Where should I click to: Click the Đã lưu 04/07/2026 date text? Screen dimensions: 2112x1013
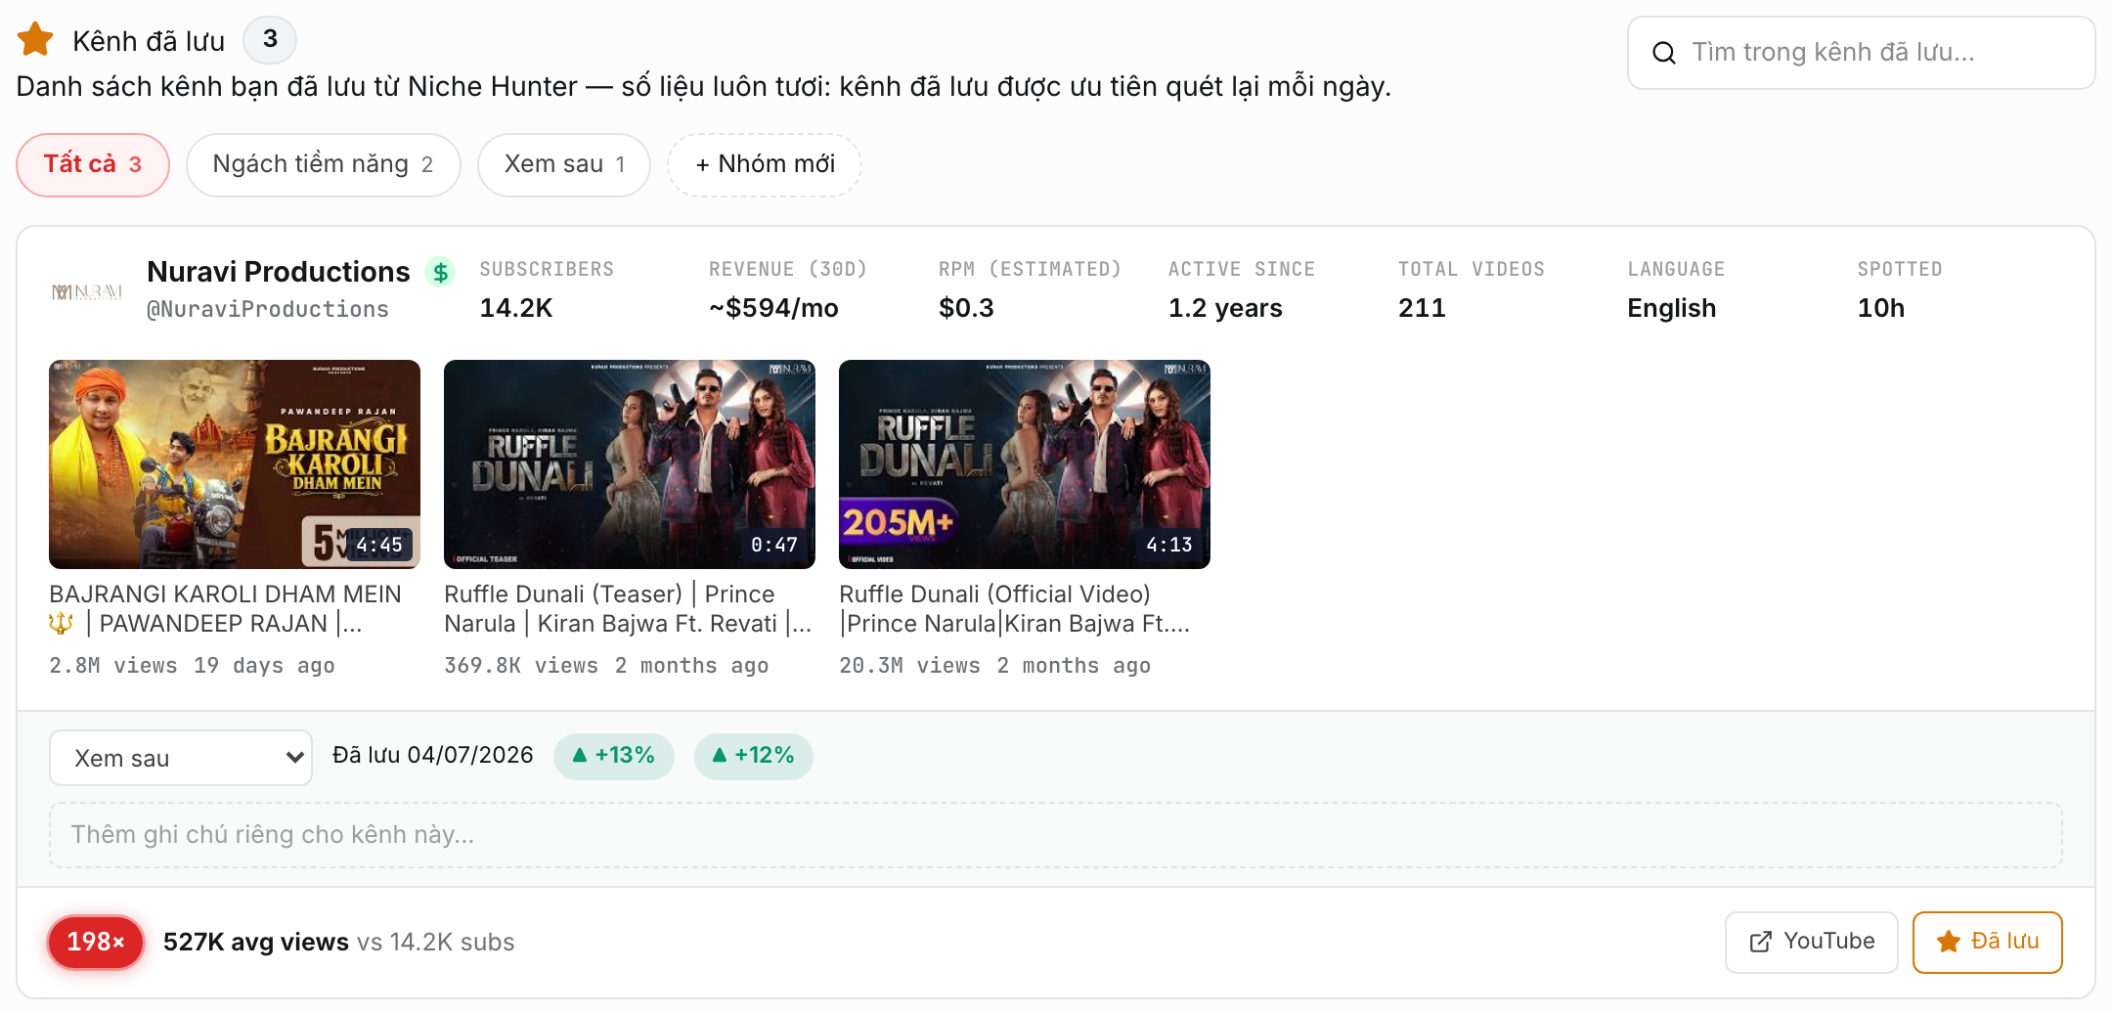pos(433,756)
